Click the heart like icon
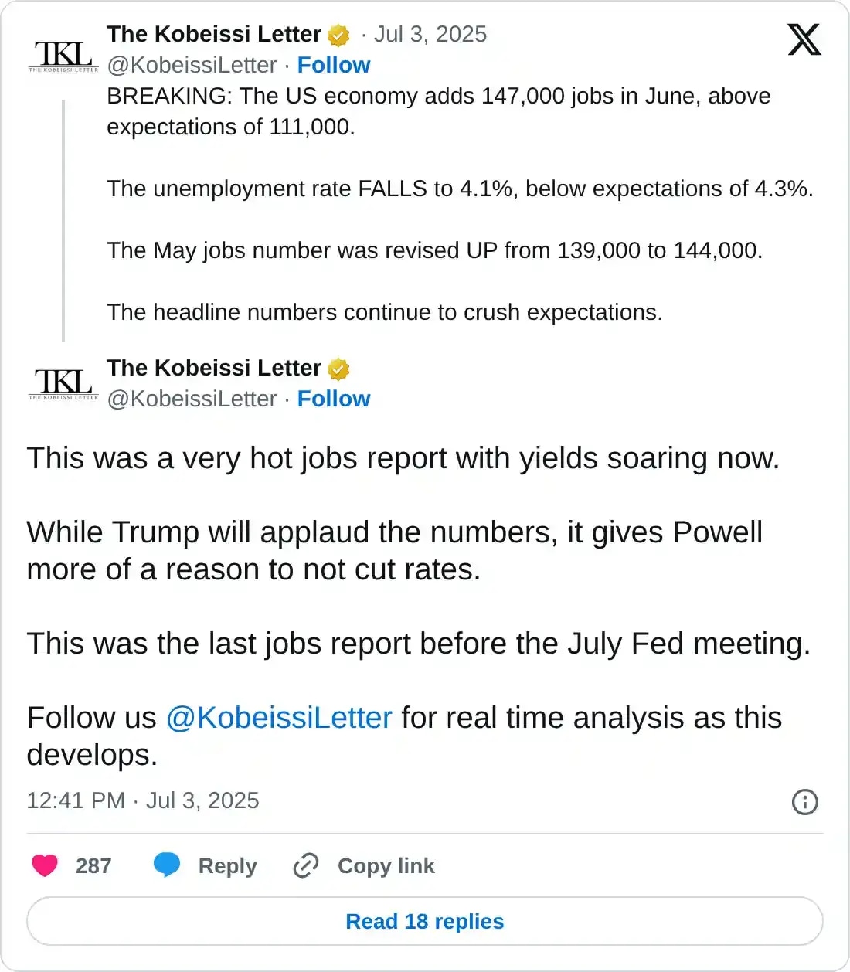The image size is (850, 972). tap(45, 865)
